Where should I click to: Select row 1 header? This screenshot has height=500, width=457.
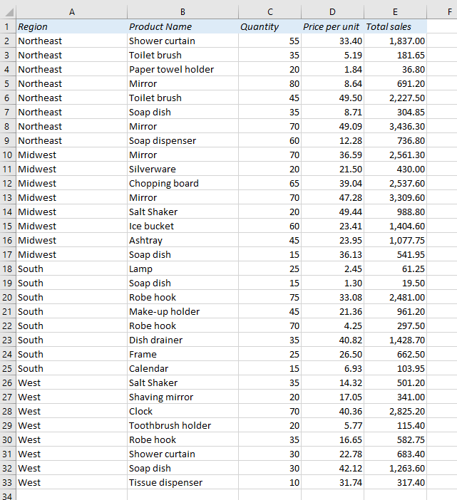point(8,26)
